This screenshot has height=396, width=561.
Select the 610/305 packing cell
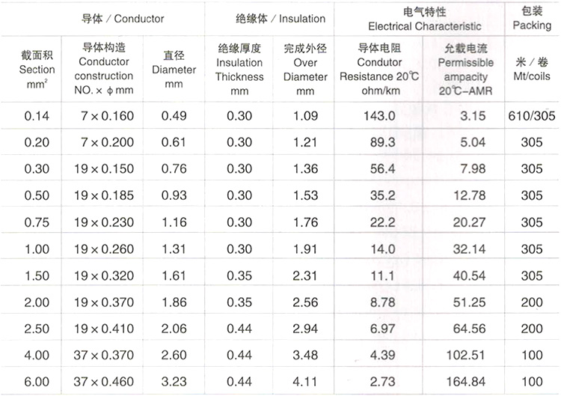pos(532,116)
